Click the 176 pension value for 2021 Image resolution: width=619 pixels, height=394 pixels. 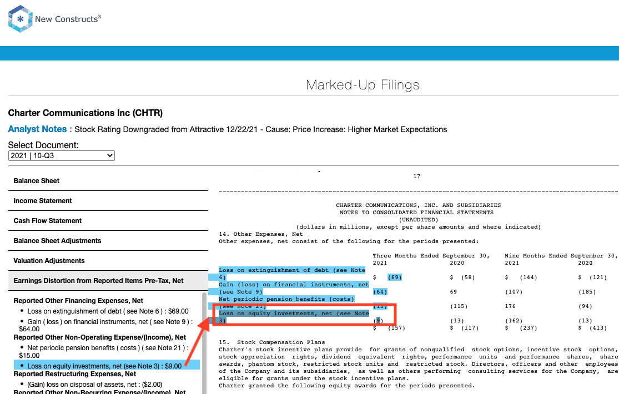[510, 306]
